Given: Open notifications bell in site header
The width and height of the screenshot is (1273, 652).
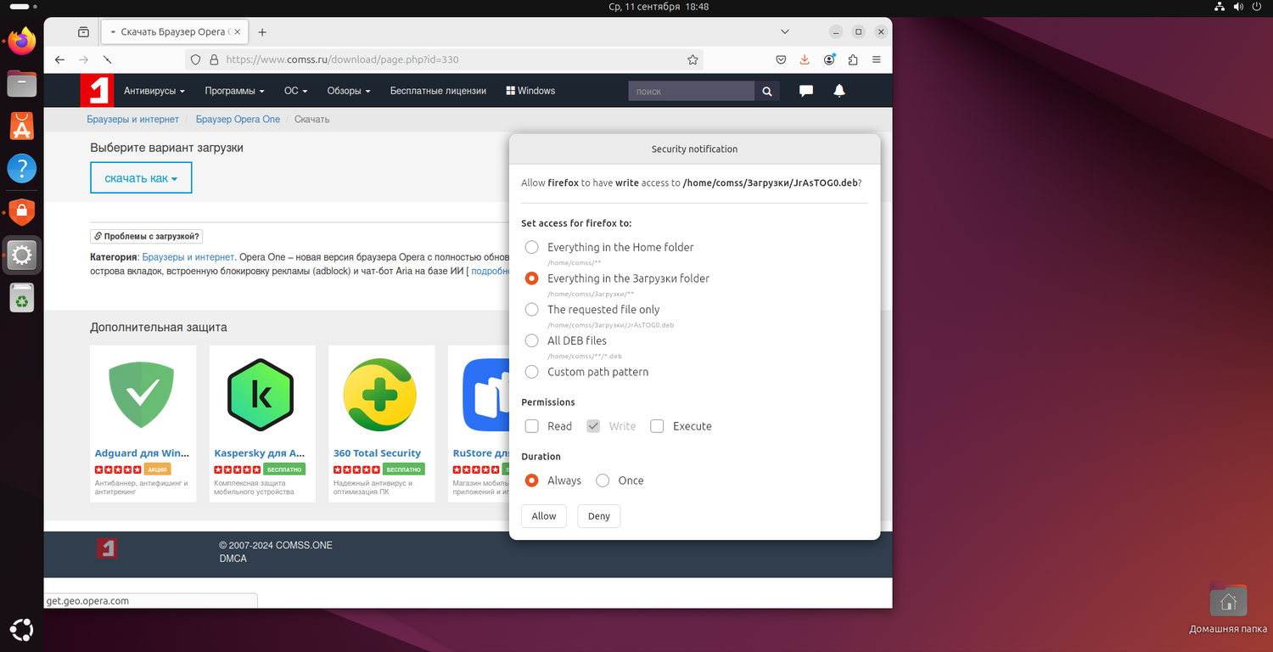Looking at the screenshot, I should pos(839,91).
